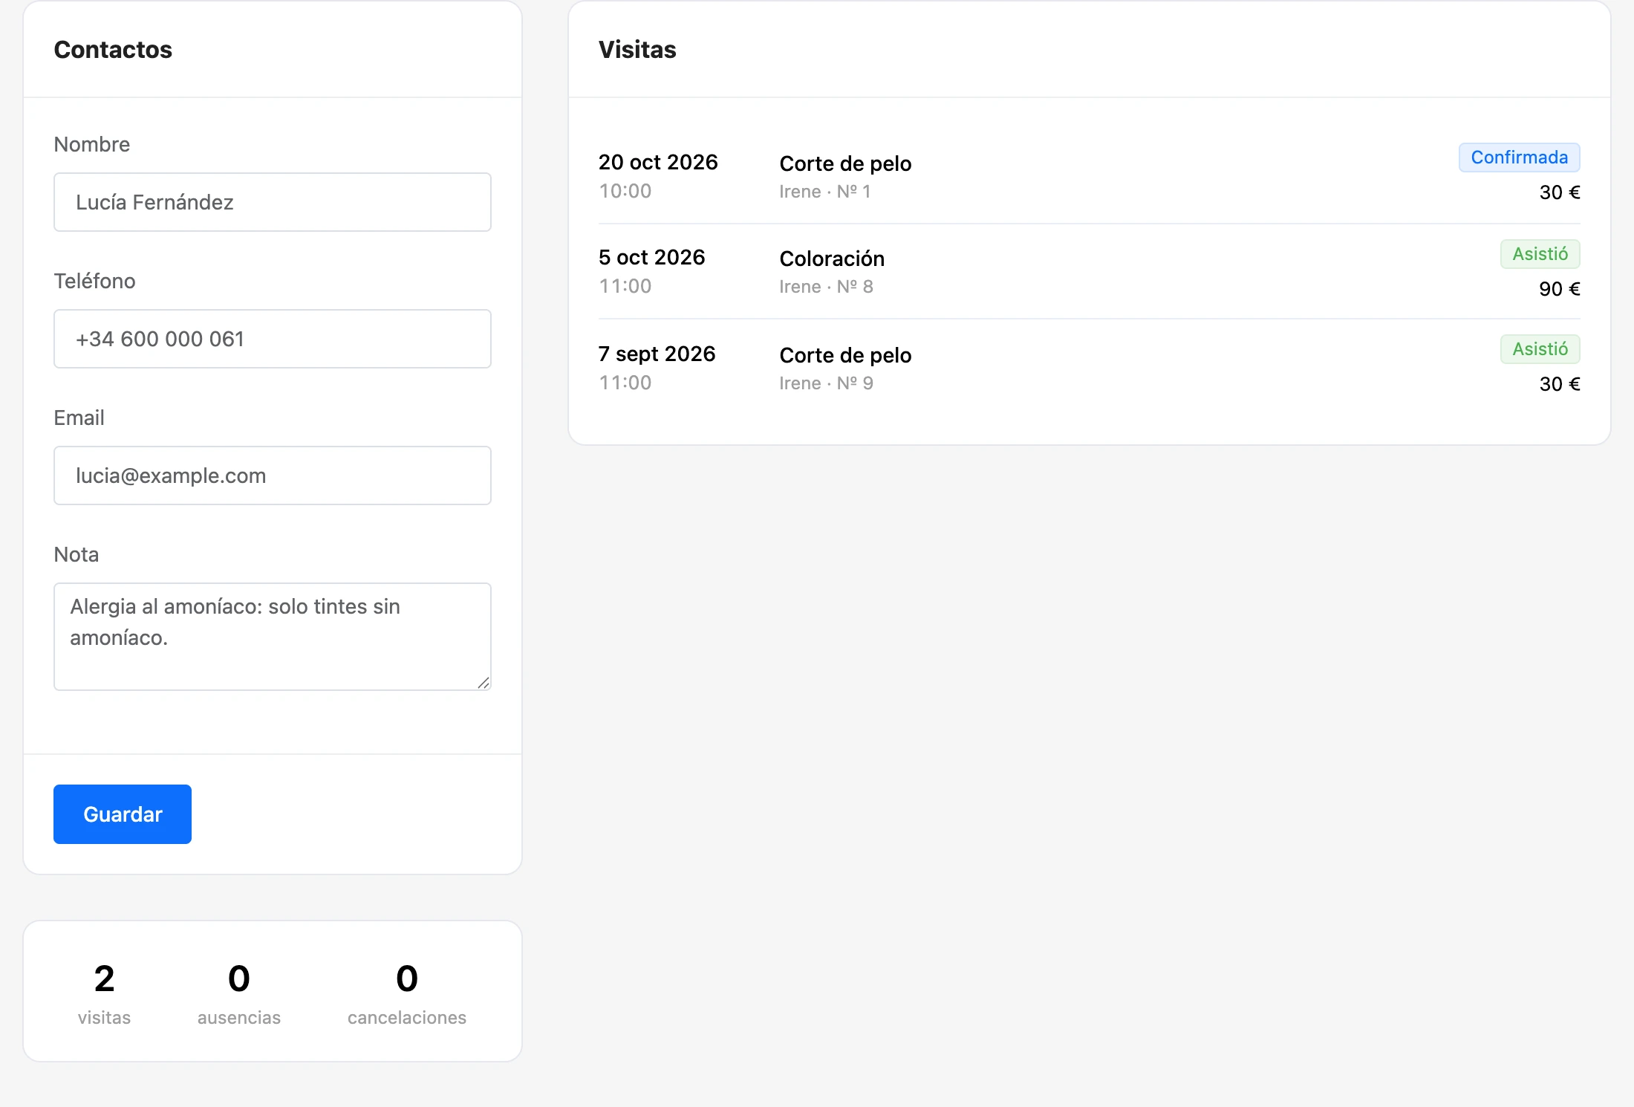Open the 7 sept 2026 Corte de pelo visit
Image resolution: width=1634 pixels, height=1107 pixels.
[1089, 368]
